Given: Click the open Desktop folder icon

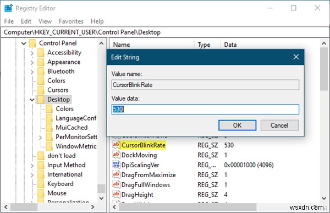Looking at the screenshot, I should pyautogui.click(x=41, y=100).
